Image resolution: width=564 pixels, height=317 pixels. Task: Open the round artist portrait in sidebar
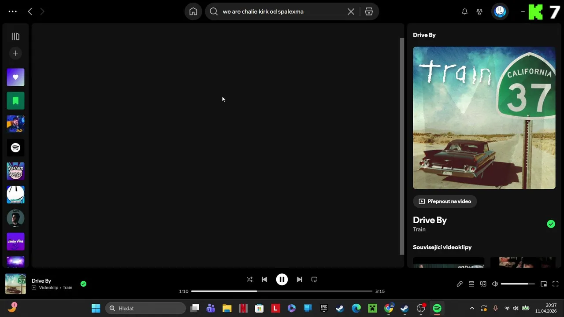[x=15, y=218]
